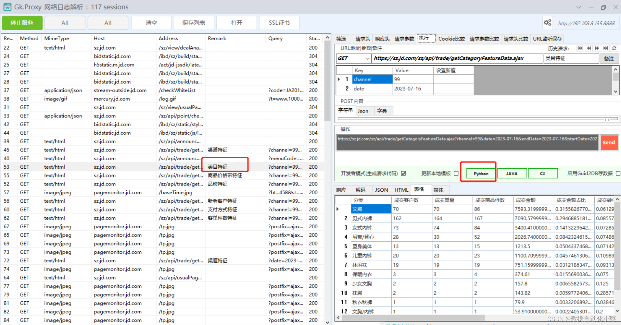Click the proxy address http://192.168.8.135:8888
This screenshot has height=325, width=621.
coord(586,23)
